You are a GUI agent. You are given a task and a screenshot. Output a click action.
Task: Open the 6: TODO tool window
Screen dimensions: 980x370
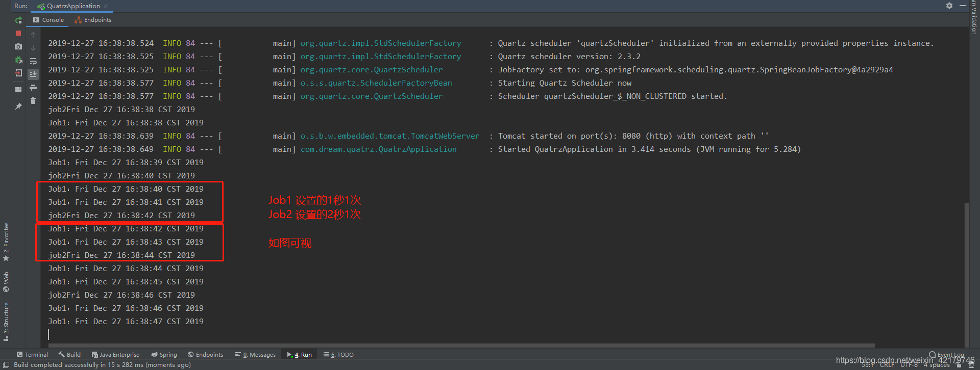338,355
